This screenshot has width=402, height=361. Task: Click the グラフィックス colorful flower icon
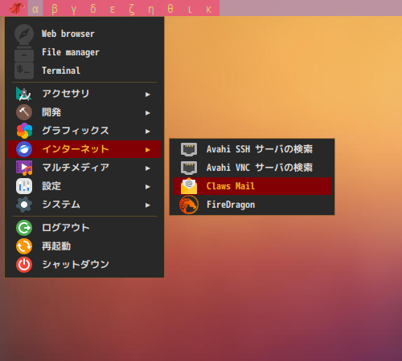tap(24, 131)
